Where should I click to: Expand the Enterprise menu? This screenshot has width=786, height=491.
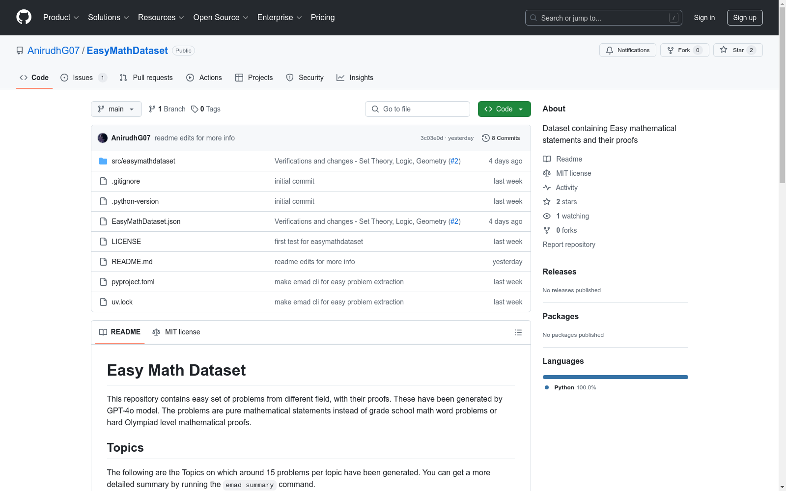pos(280,18)
